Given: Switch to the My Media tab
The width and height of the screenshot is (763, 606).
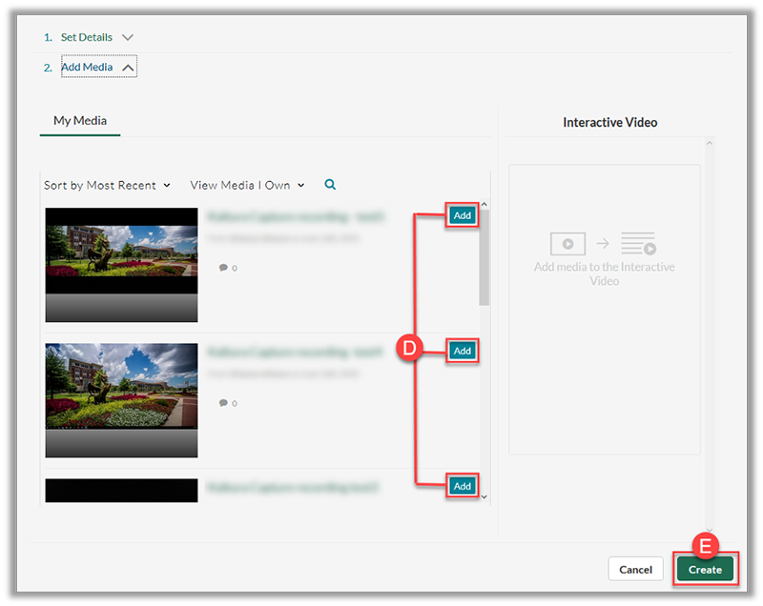Looking at the screenshot, I should coord(80,121).
